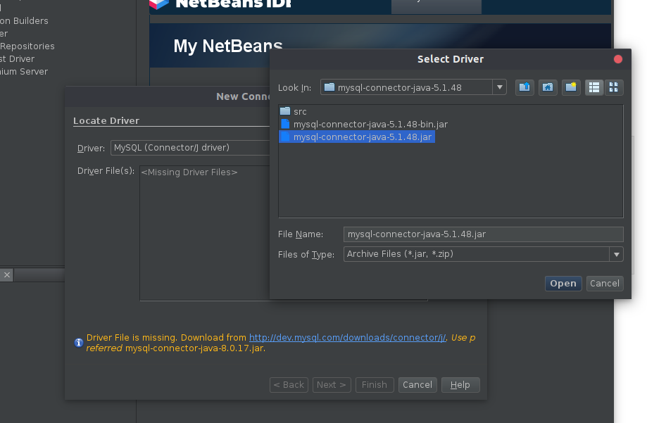Close the bottom panel tab with X

7,275
